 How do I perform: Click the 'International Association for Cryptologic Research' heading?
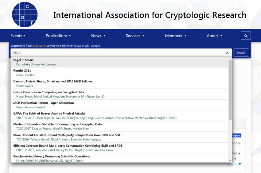[150, 15]
